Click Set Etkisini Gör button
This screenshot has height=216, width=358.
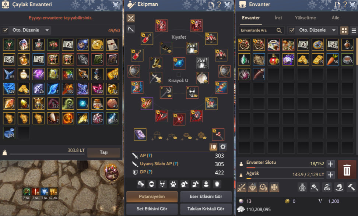point(152,209)
